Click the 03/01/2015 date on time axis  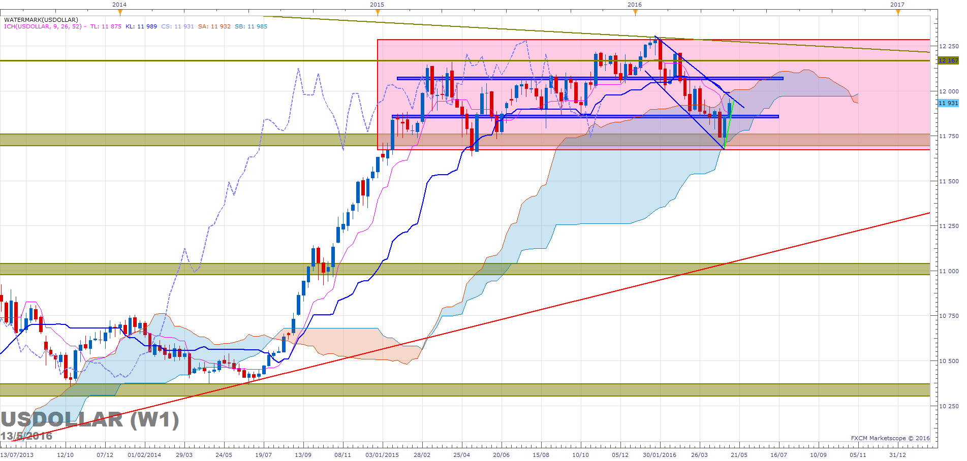tap(382, 454)
